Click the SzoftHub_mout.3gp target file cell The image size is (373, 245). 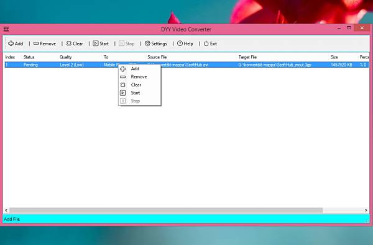point(275,65)
